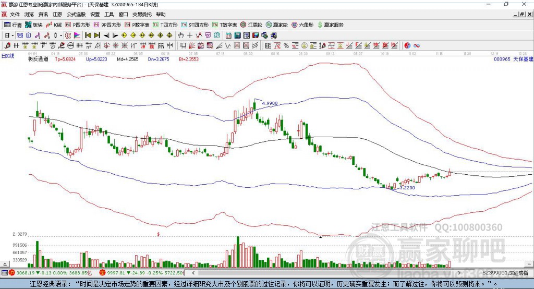Open the 窗口 menu
The image size is (534, 289).
pos(123,14)
